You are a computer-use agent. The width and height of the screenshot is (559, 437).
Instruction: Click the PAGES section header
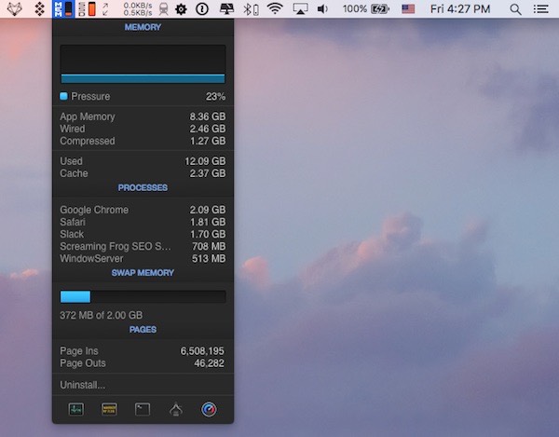click(x=143, y=329)
